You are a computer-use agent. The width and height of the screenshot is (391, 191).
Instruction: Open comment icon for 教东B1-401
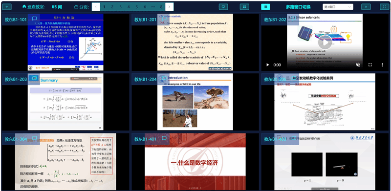click(x=164, y=138)
